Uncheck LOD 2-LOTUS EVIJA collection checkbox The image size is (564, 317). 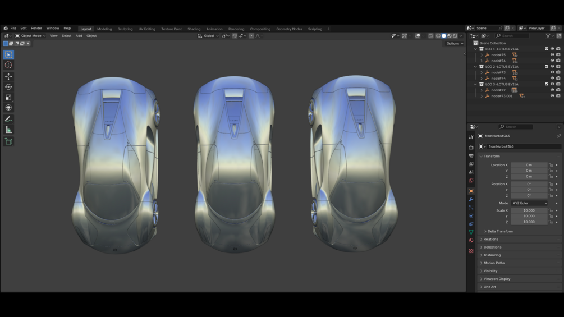tap(547, 67)
